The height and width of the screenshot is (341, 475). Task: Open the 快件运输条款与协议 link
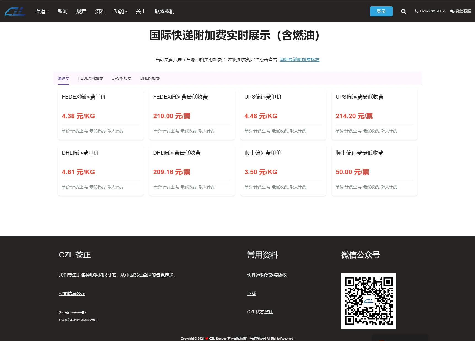(267, 275)
